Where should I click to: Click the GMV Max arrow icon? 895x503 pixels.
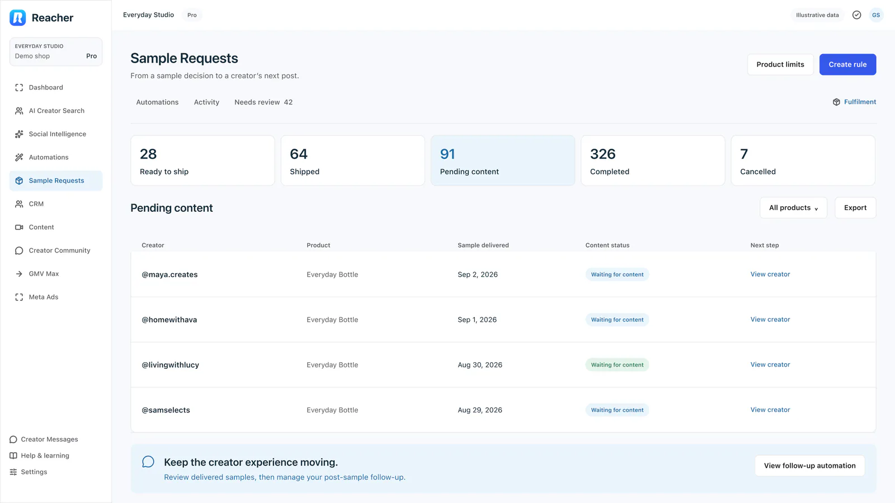point(19,274)
